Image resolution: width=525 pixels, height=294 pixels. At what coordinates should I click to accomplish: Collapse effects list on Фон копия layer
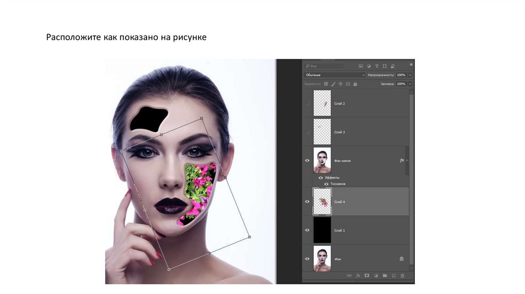(x=407, y=160)
